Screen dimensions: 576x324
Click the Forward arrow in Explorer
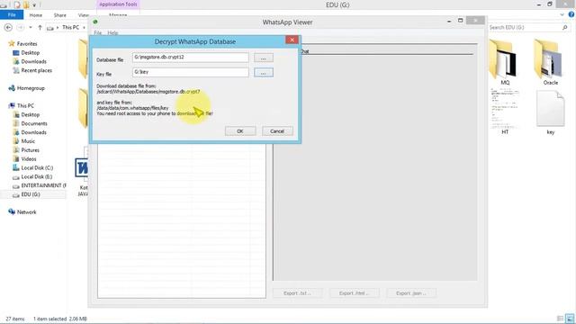pos(21,28)
